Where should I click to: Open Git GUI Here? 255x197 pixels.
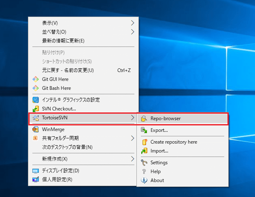83,79
